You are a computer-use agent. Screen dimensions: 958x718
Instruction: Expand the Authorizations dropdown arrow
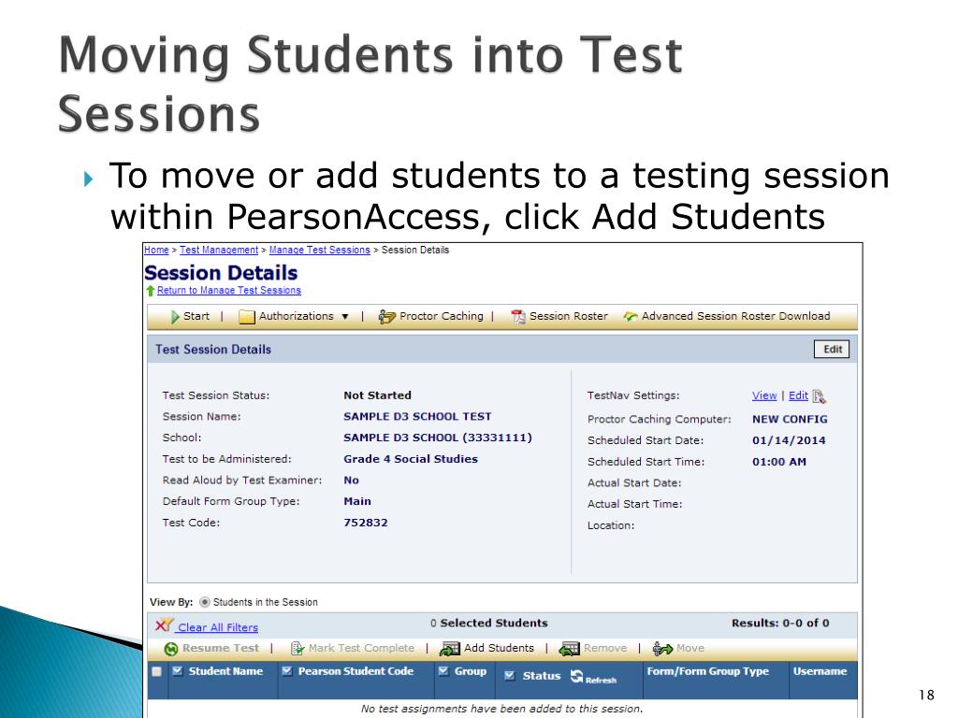point(345,317)
